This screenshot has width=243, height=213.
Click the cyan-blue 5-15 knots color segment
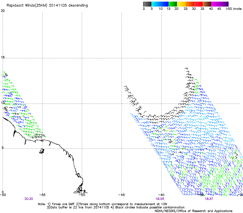160,4
